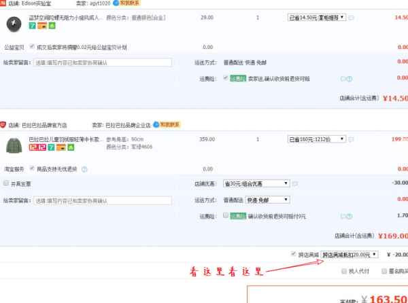Click seller name agyt1020

[x=100, y=3]
